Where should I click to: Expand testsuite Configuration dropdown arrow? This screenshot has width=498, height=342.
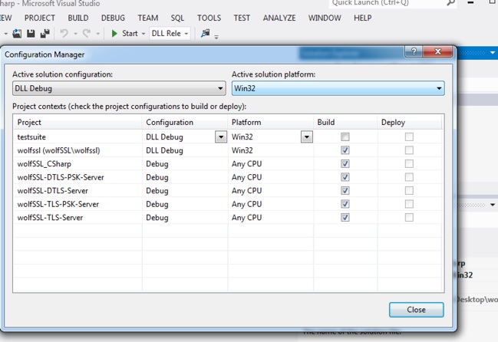221,137
